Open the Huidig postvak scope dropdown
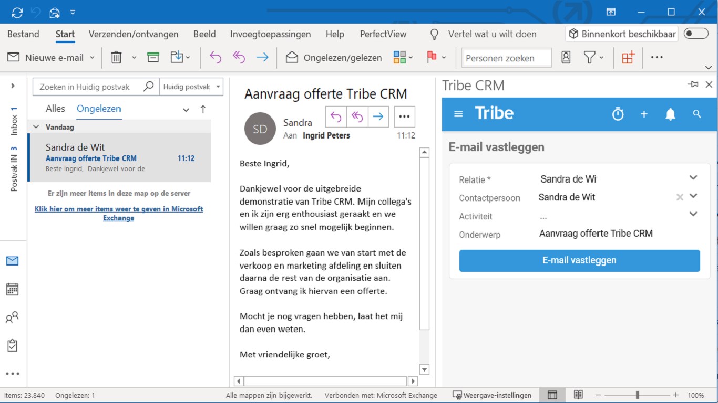Viewport: 718px width, 403px height. pos(191,87)
